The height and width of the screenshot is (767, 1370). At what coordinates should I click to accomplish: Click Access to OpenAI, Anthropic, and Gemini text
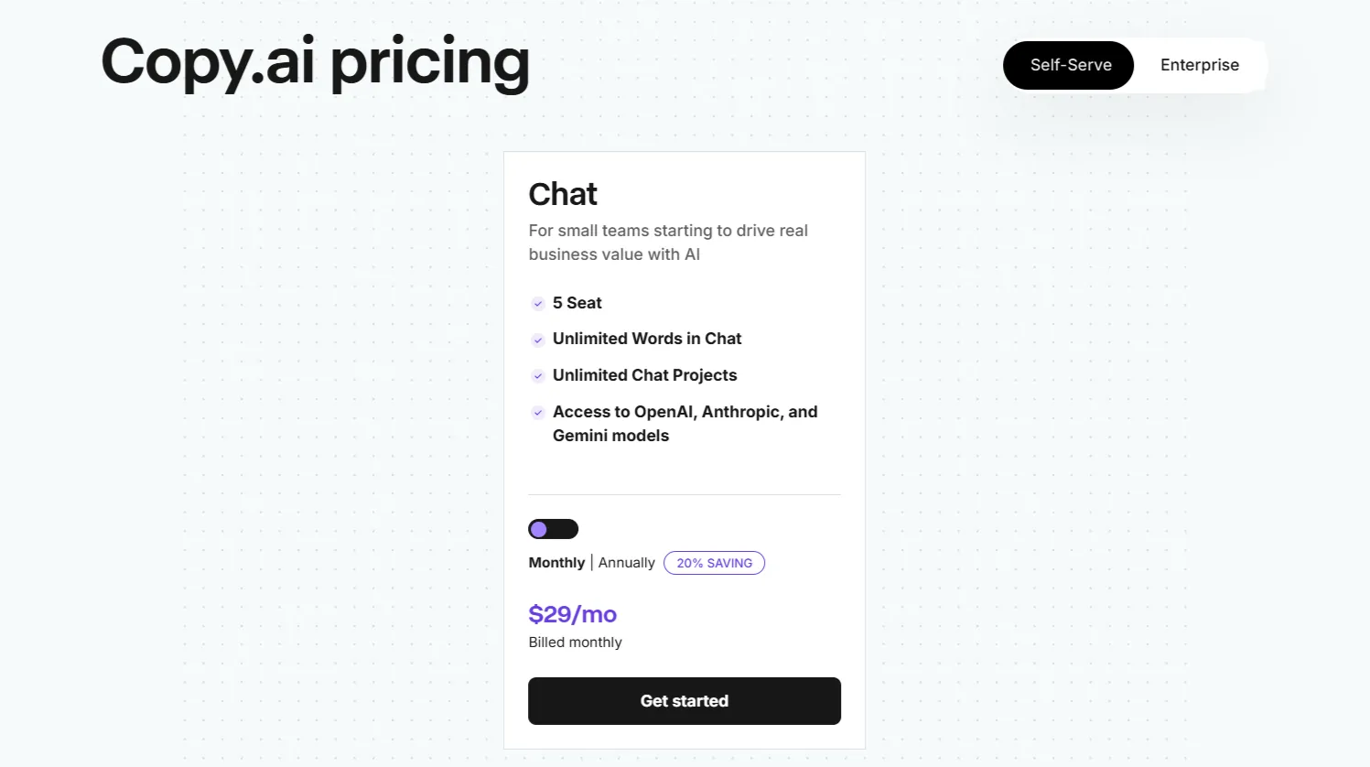coord(685,424)
